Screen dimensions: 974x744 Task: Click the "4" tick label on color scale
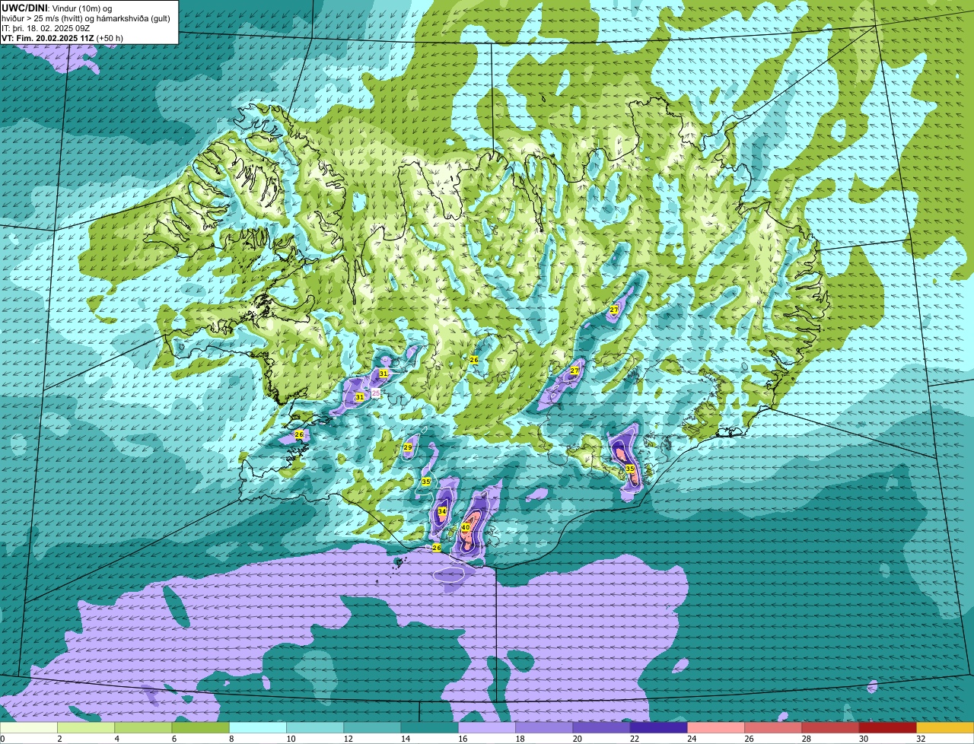116,739
